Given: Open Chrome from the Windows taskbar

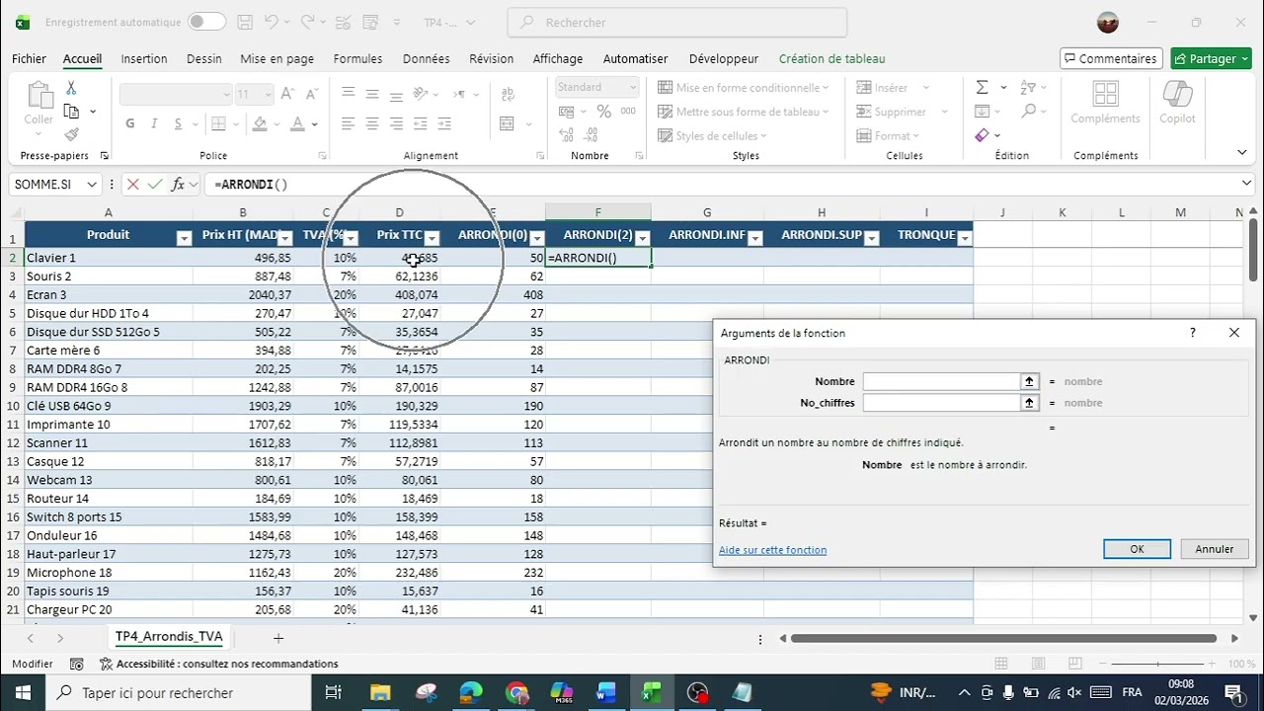Looking at the screenshot, I should click(517, 692).
